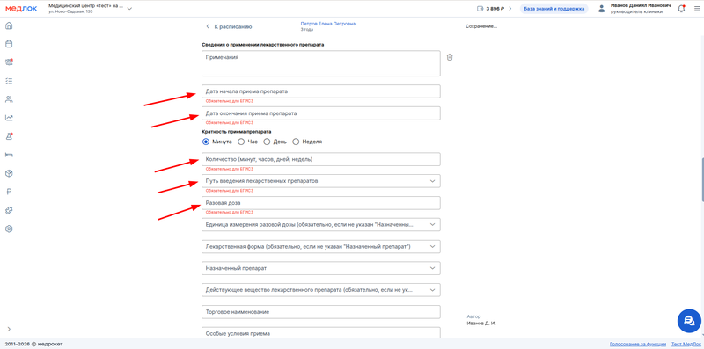The width and height of the screenshot is (704, 349).
Task: Click the user profile avatar icon
Action: pos(602,9)
